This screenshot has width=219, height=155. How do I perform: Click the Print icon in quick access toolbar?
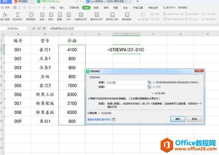pyautogui.click(x=25, y=8)
